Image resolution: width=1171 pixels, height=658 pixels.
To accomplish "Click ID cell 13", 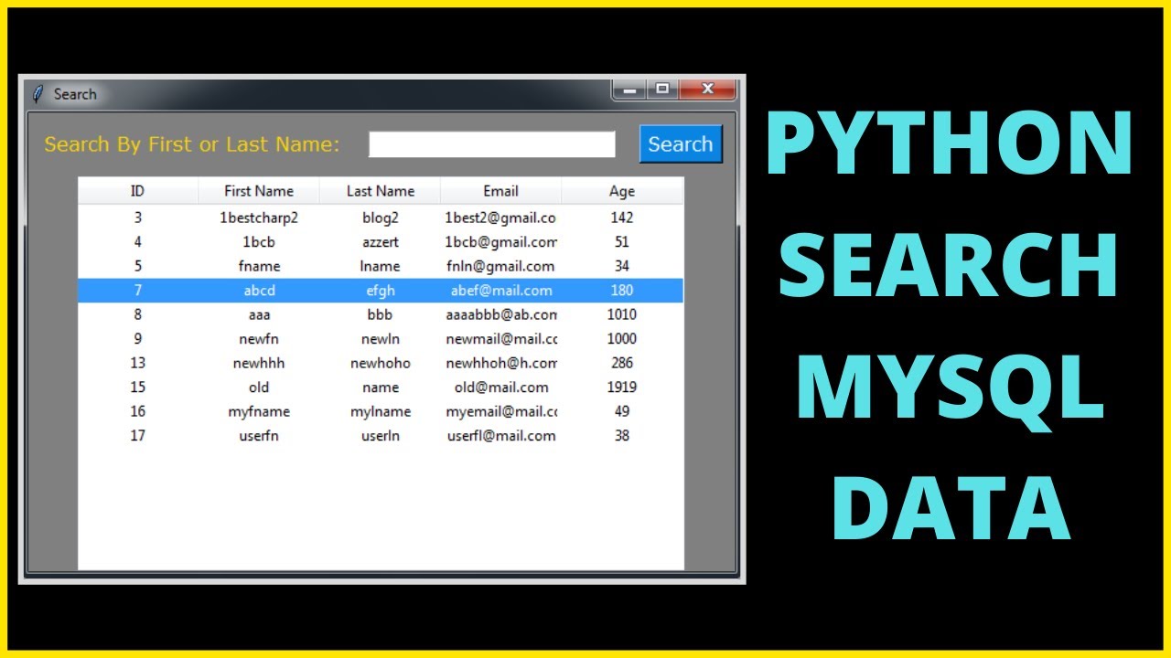I will (138, 363).
